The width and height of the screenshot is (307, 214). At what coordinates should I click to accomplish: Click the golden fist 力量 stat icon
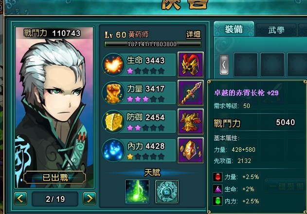(x=113, y=93)
